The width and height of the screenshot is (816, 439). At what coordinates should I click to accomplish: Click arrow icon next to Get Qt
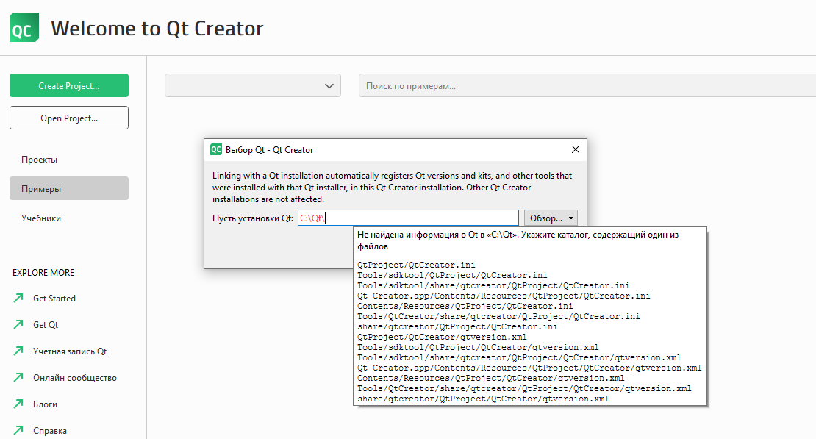[x=18, y=324]
